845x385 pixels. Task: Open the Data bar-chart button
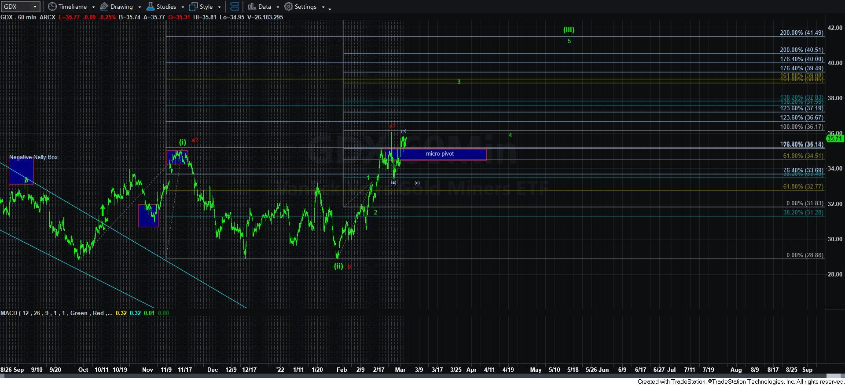(259, 7)
